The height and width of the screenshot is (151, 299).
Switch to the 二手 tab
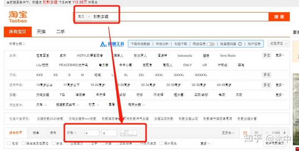[x=60, y=31]
